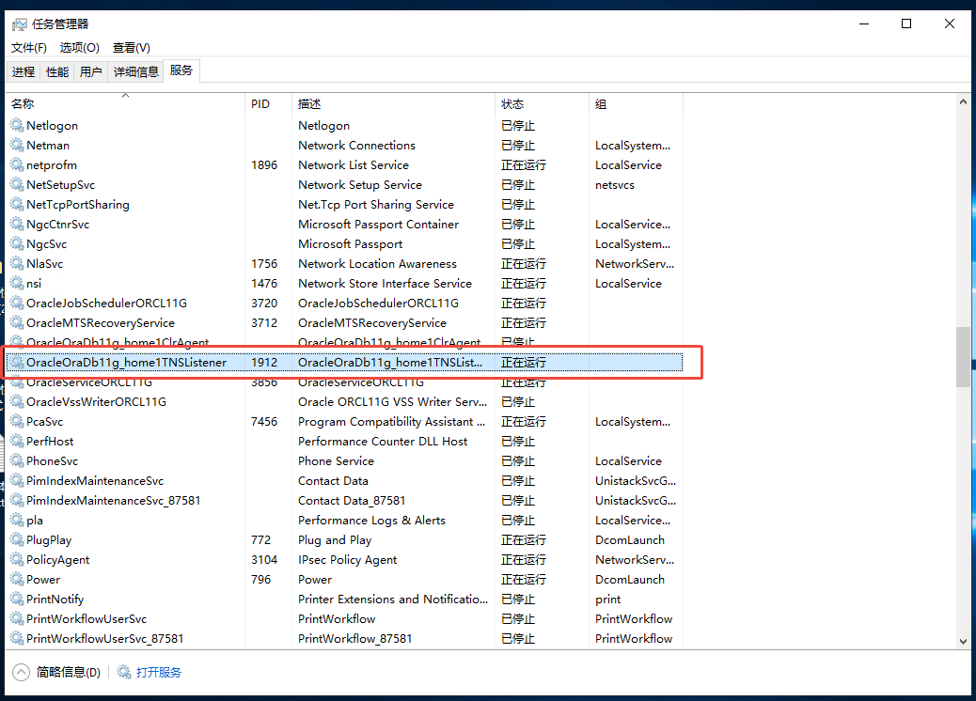976x701 pixels.
Task: Switch to the 详细信息 tab
Action: coord(135,71)
